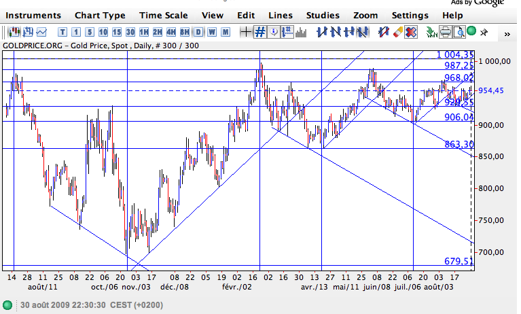Viewport: 521px width, 314px height.
Task: Open the Instruments menu
Action: pos(33,15)
